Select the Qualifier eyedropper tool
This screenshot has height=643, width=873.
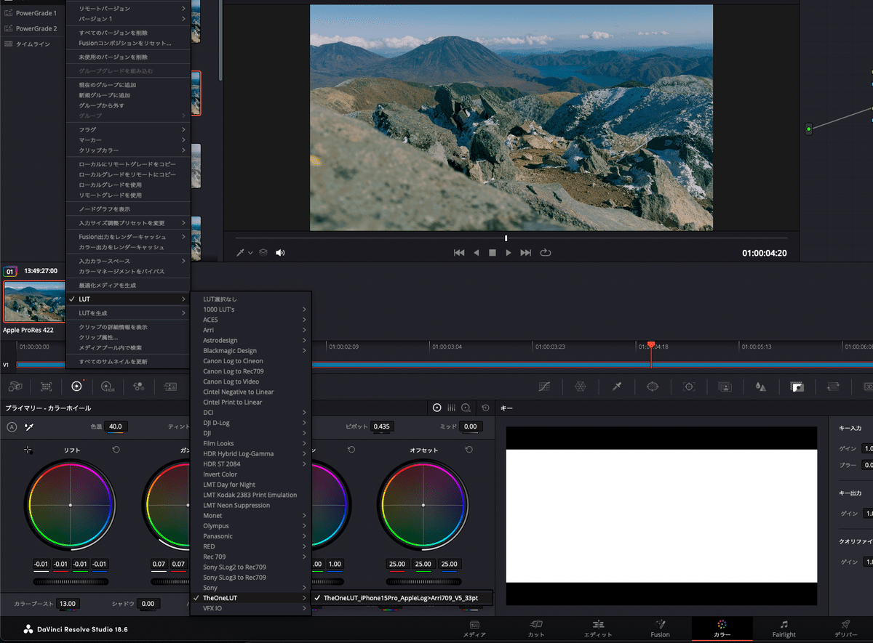pyautogui.click(x=617, y=387)
